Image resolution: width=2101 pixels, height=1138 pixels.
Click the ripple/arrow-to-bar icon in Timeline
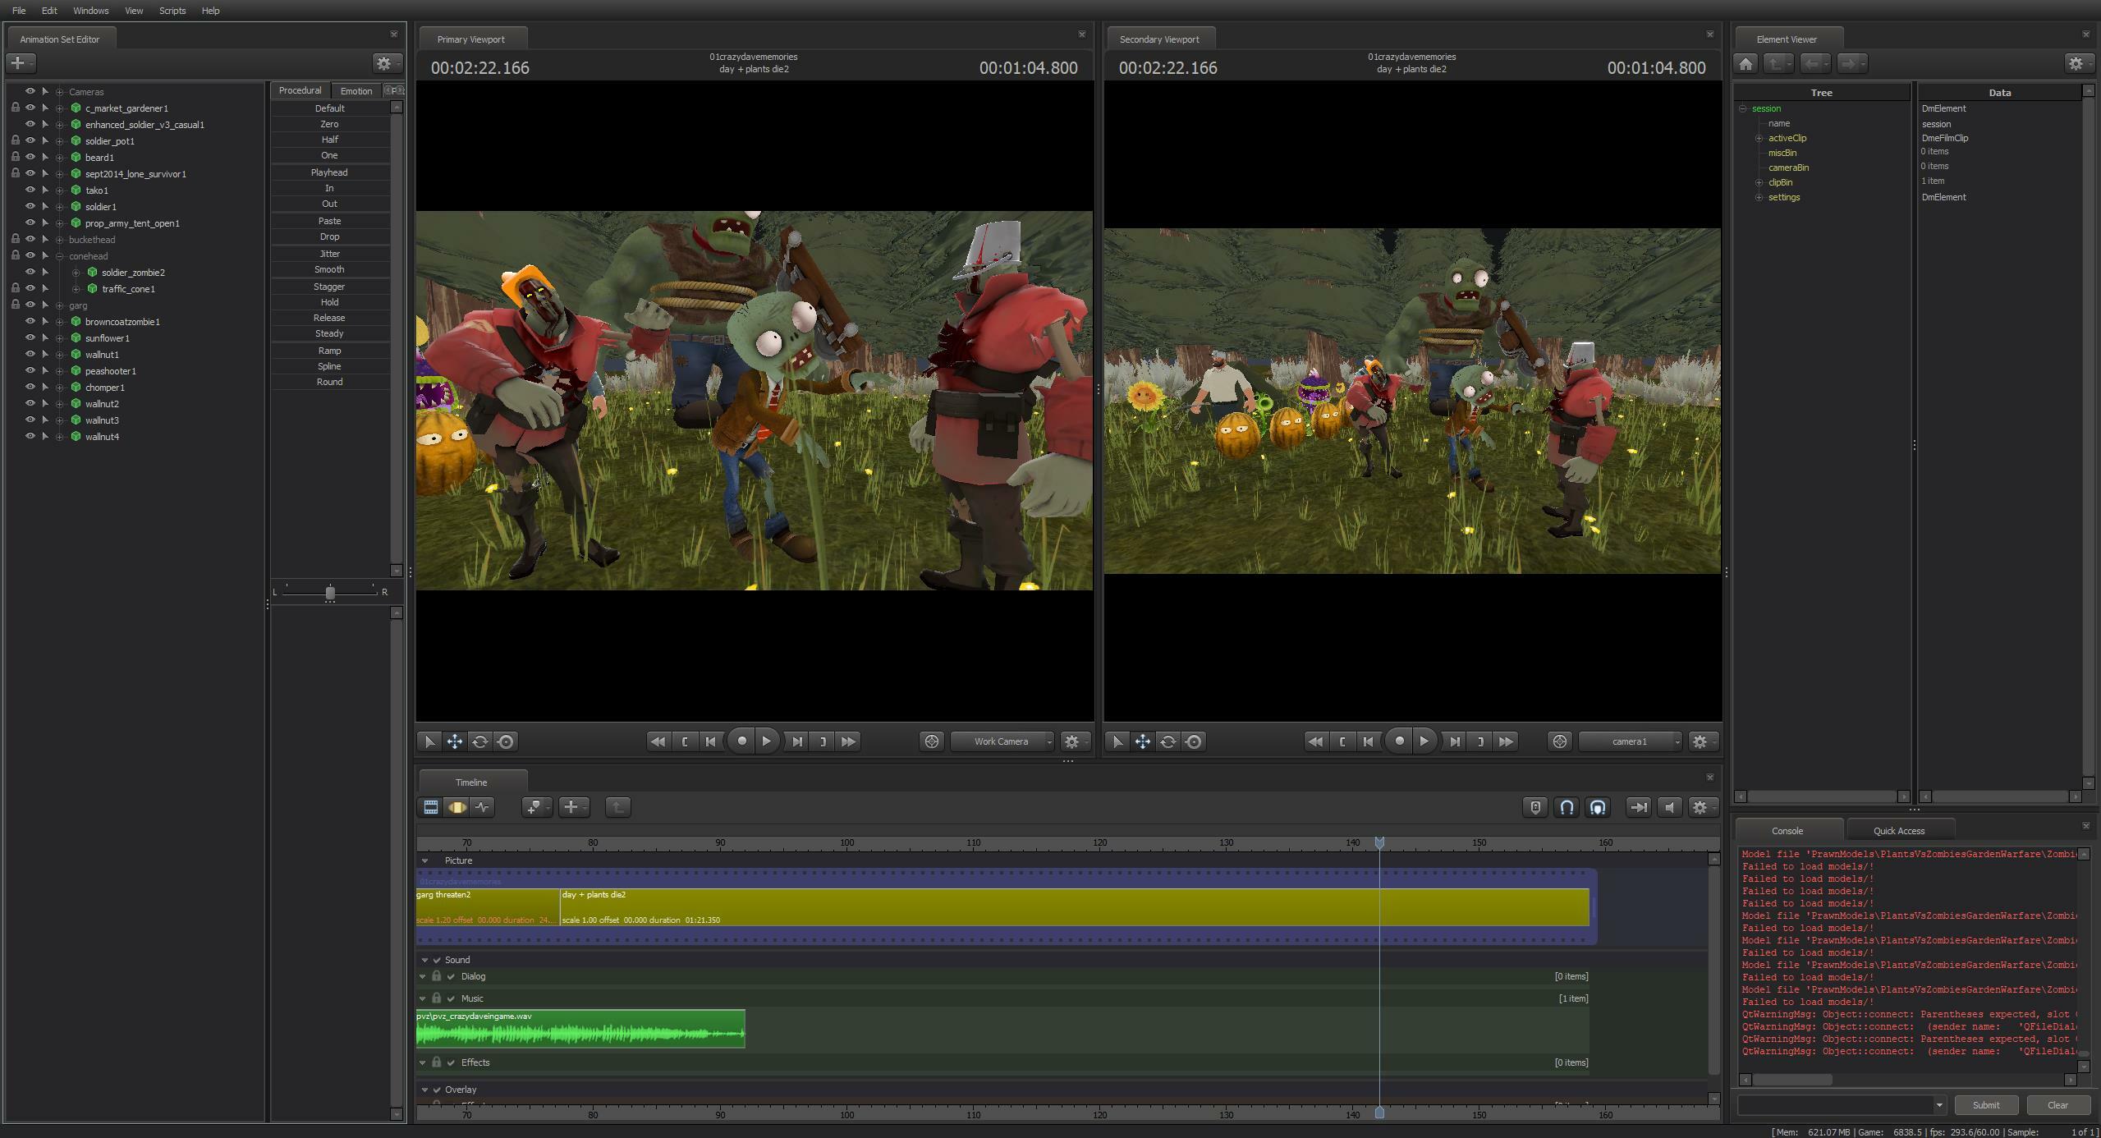click(x=1639, y=807)
